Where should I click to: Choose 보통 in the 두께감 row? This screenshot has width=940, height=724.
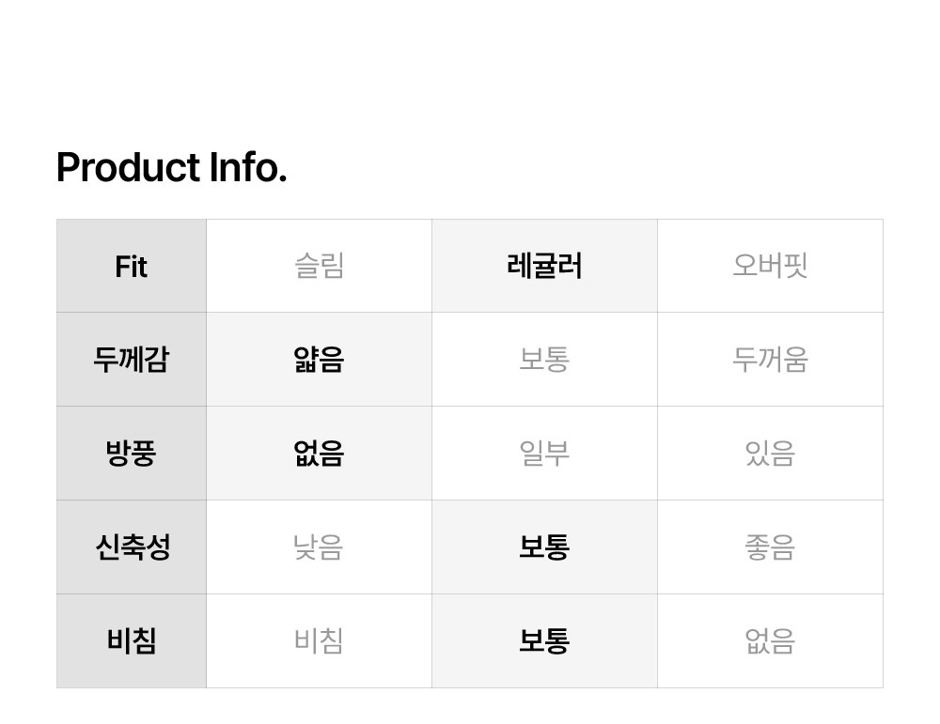[544, 360]
